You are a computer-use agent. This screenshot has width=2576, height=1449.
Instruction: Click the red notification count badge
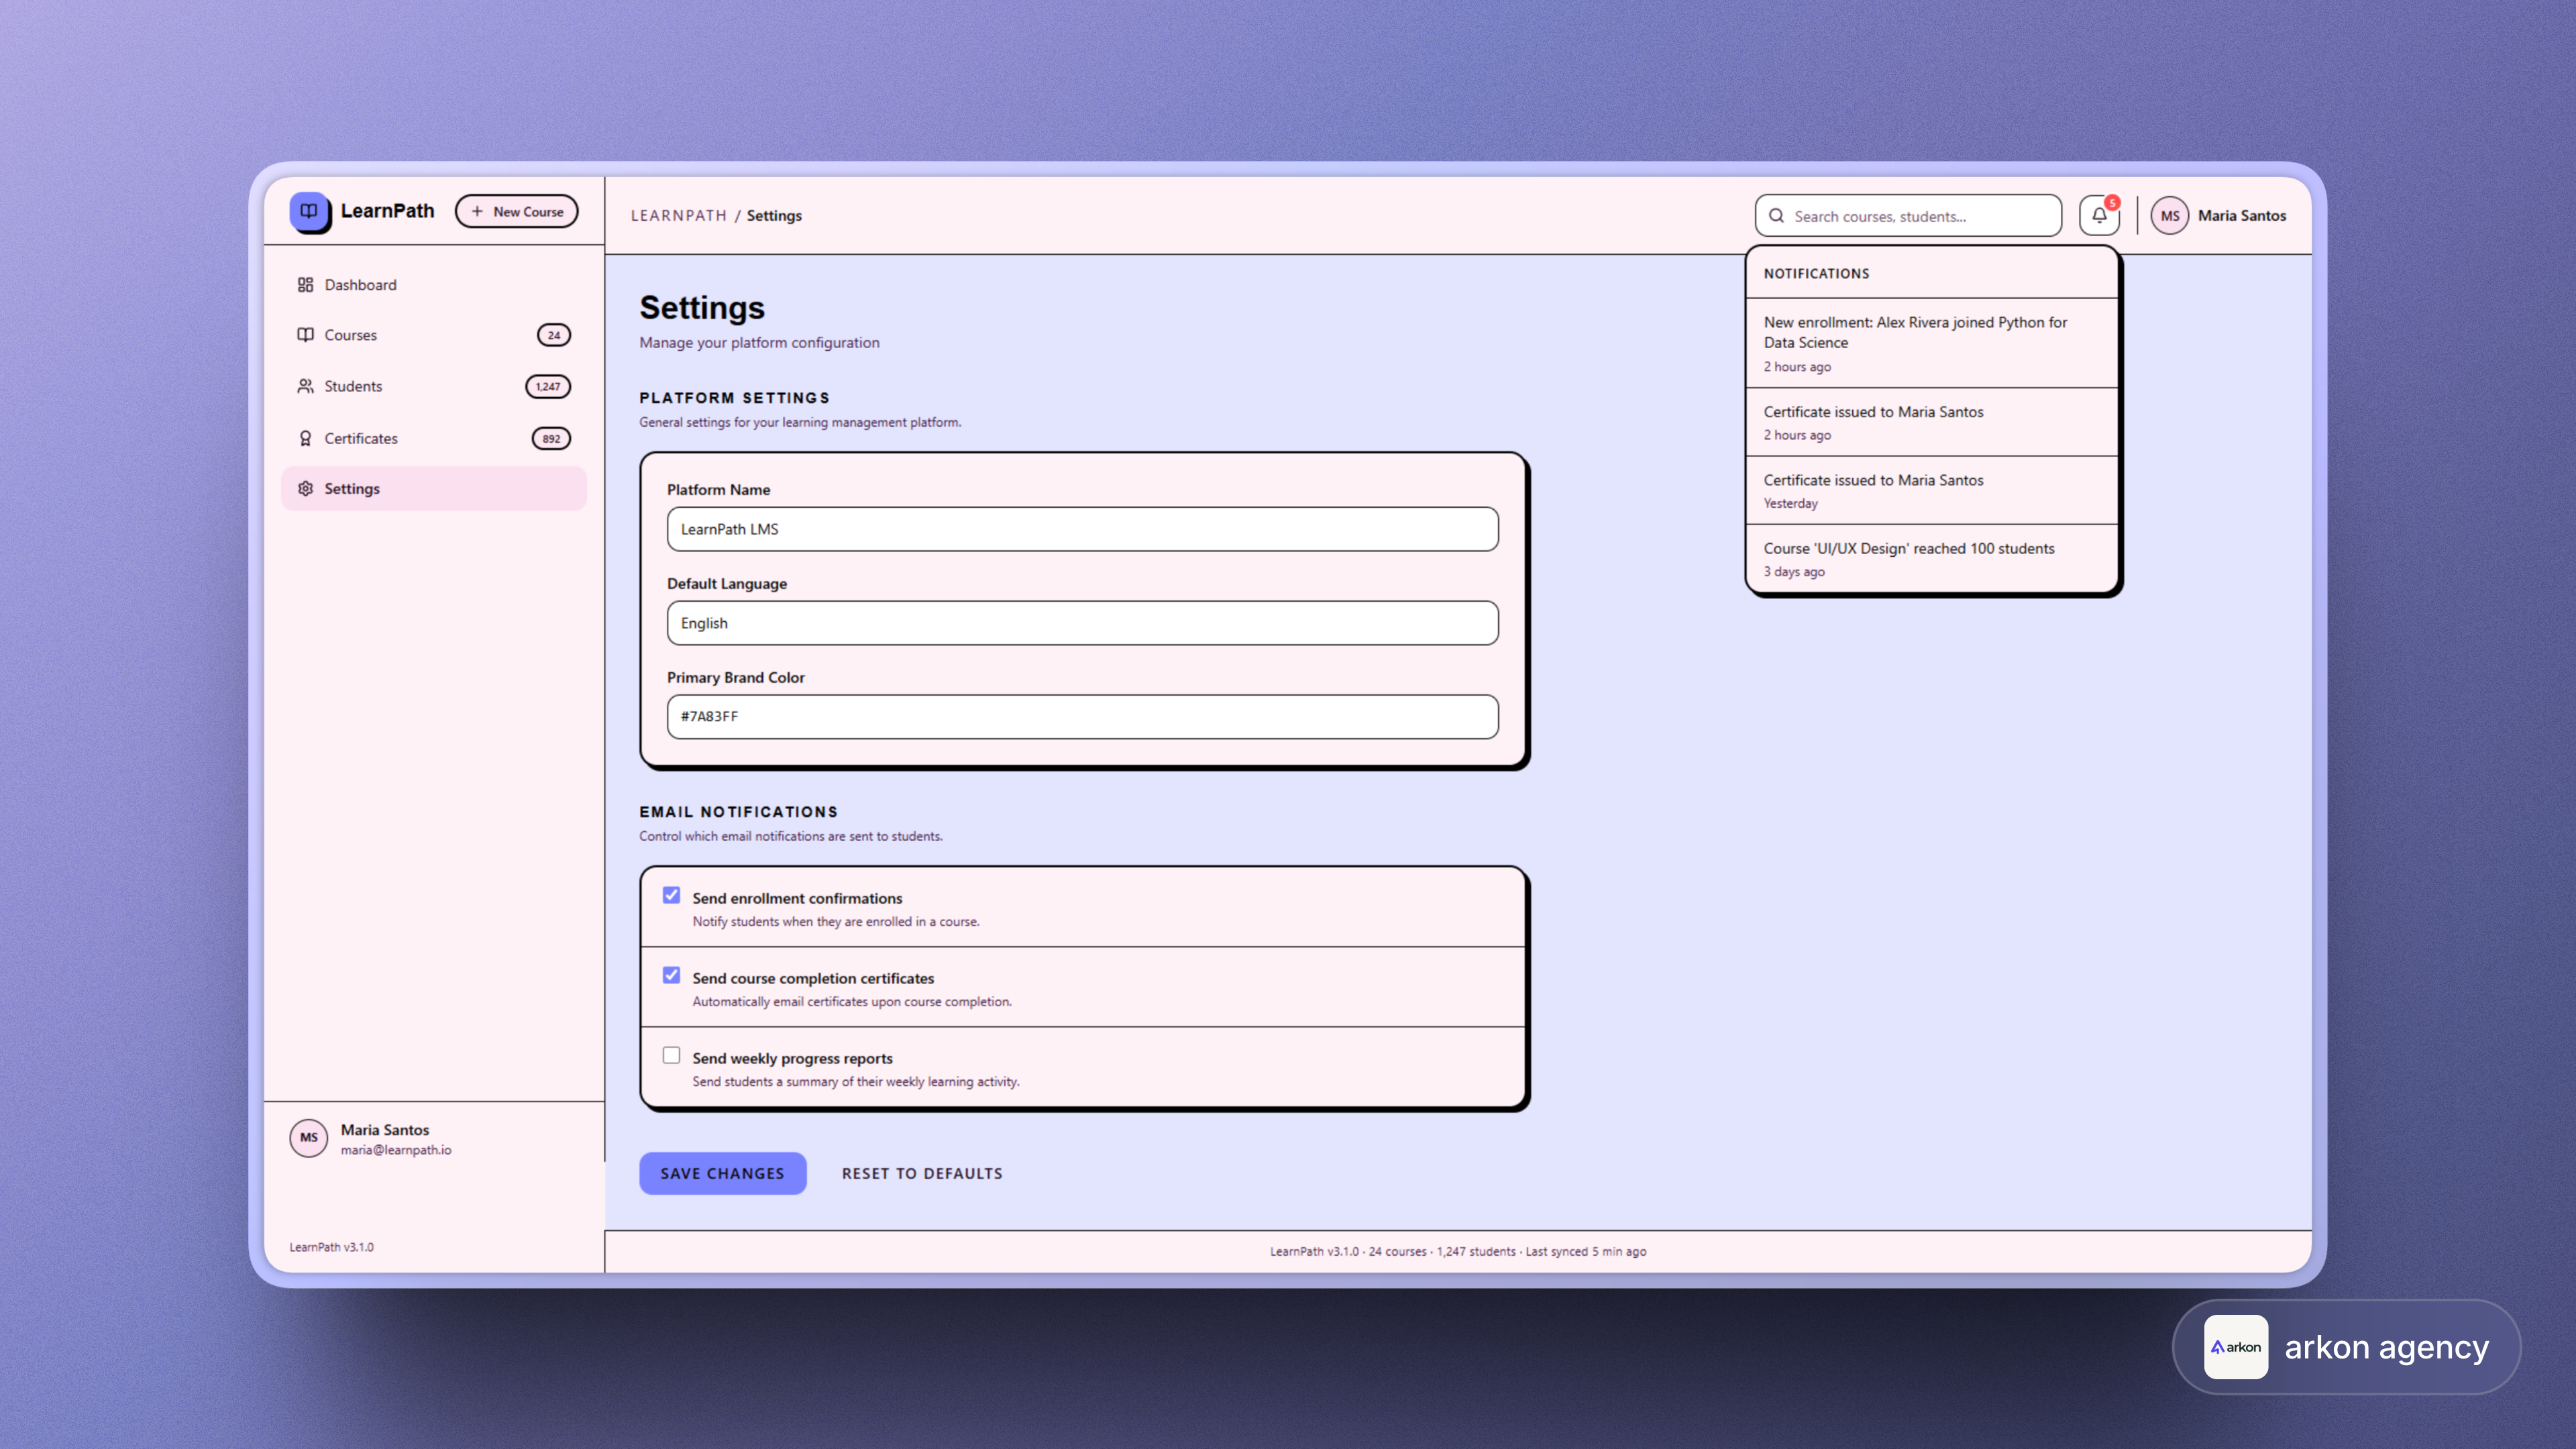(2112, 203)
